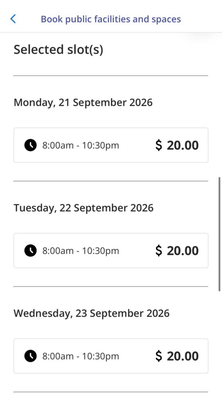Tap the back chevron arrow

(13, 19)
